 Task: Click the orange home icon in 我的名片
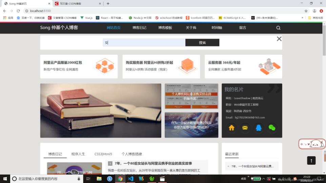click(231, 128)
